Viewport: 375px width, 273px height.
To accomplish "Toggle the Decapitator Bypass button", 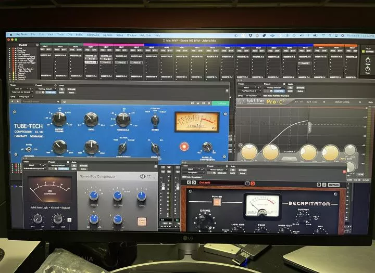I will [x=333, y=185].
